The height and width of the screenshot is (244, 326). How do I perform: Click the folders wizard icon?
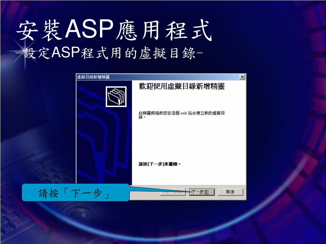(116, 97)
